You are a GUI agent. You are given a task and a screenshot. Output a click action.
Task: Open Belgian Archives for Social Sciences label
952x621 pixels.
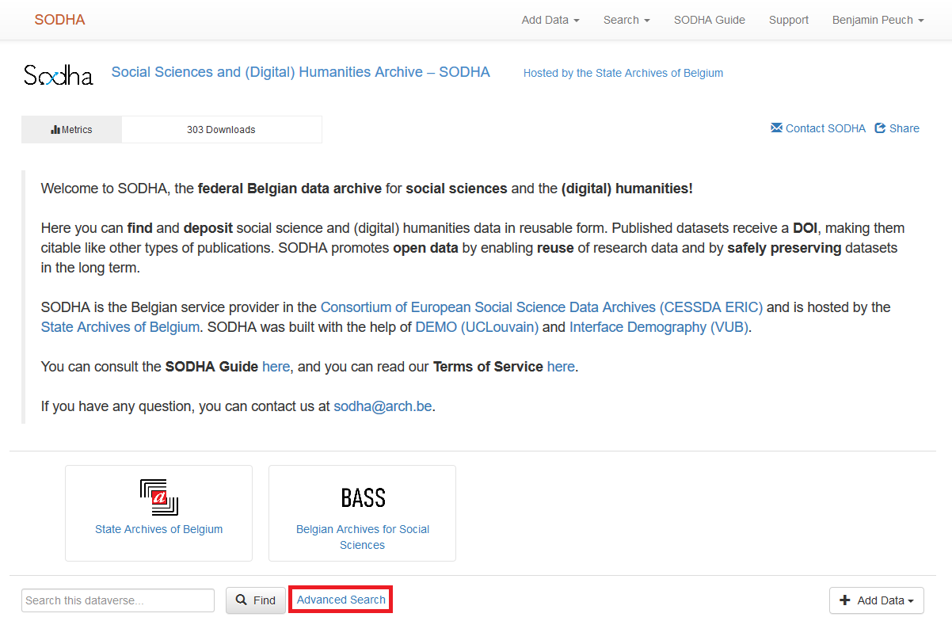tap(363, 537)
